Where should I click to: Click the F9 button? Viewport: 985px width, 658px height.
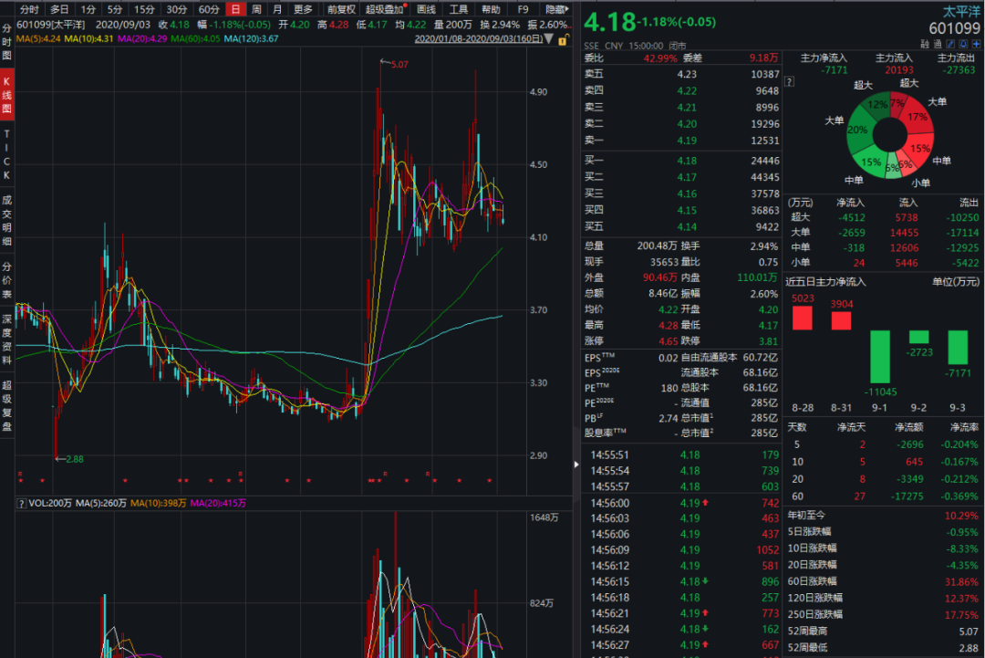[x=523, y=9]
